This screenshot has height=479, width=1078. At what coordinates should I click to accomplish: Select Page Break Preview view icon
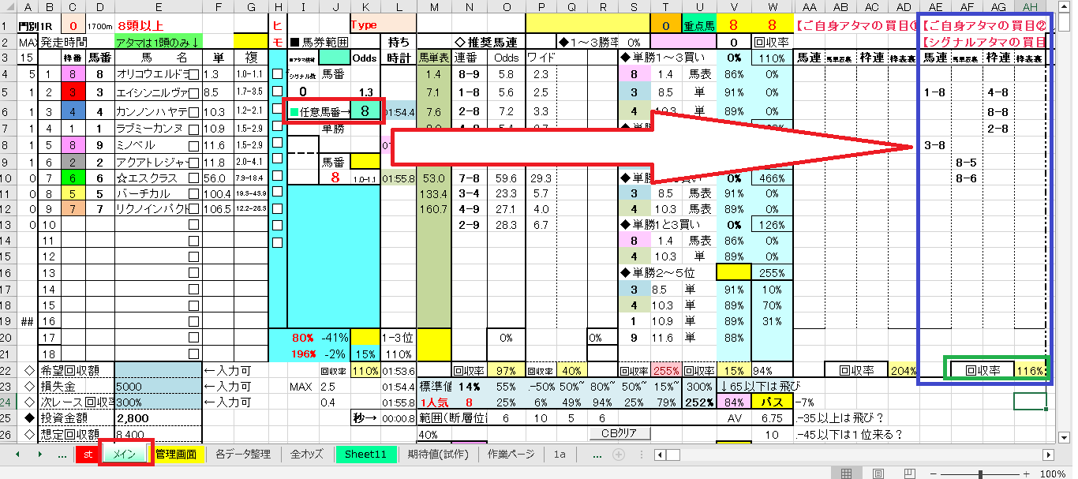(908, 473)
